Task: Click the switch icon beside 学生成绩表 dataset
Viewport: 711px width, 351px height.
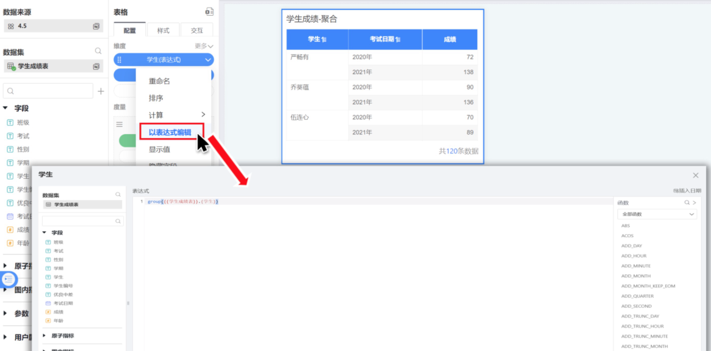Action: coord(96,66)
